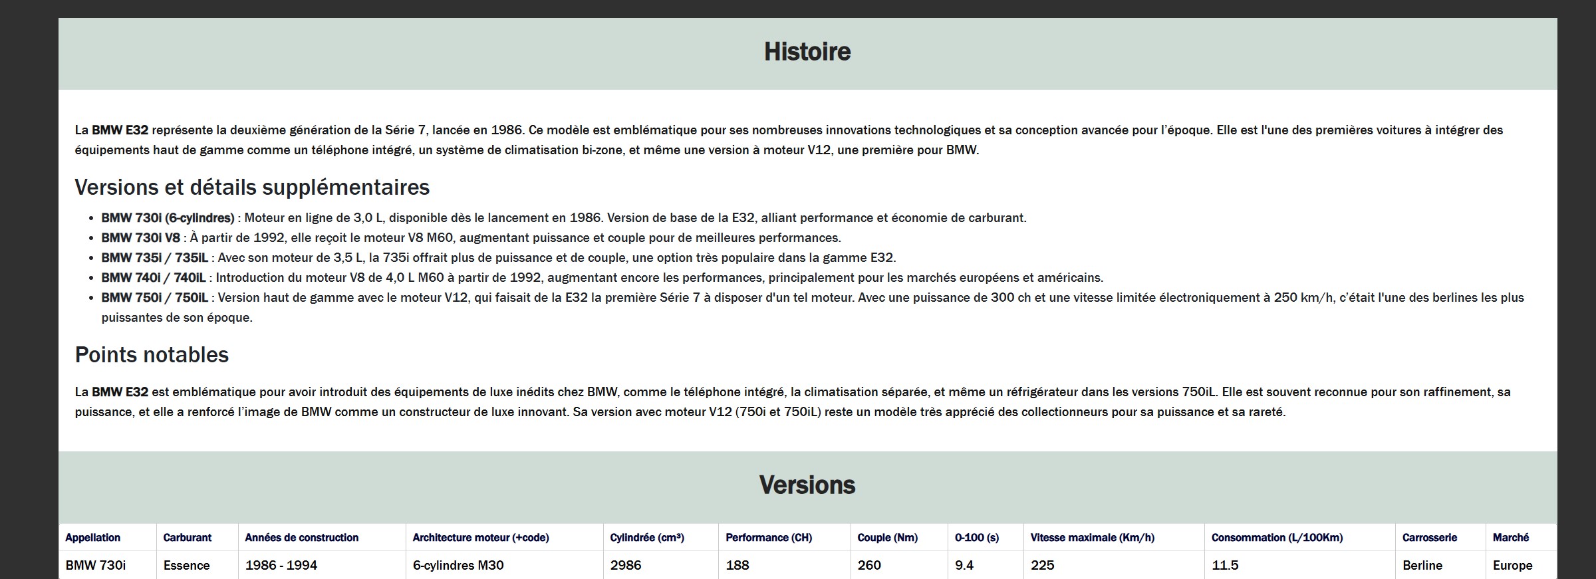
Task: Click the 'Cylindrée (cm³)' column header
Action: click(646, 538)
